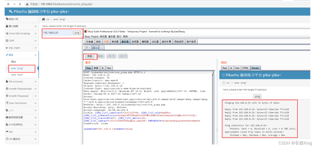Select the response Render tab
Screen dimensions: 316x148
pyautogui.click(x=255, y=68)
